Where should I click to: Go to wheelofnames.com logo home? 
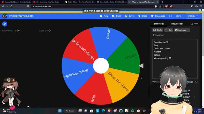point(18,16)
